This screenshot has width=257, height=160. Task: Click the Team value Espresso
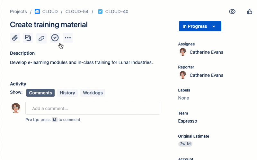(188, 121)
